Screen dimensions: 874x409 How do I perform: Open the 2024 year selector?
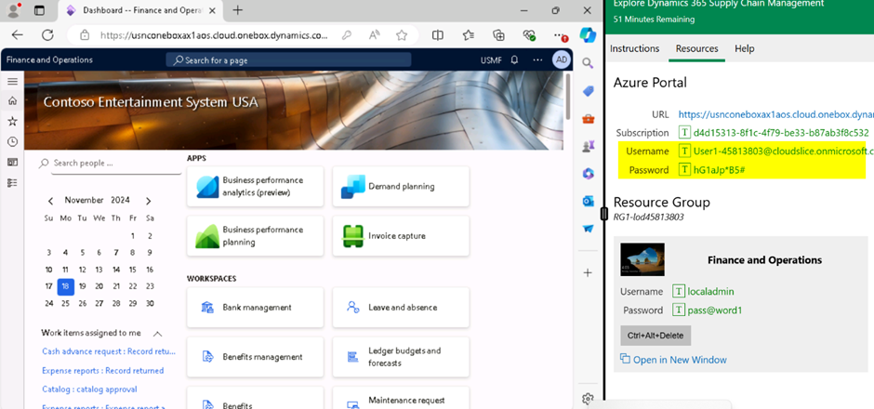tap(120, 200)
